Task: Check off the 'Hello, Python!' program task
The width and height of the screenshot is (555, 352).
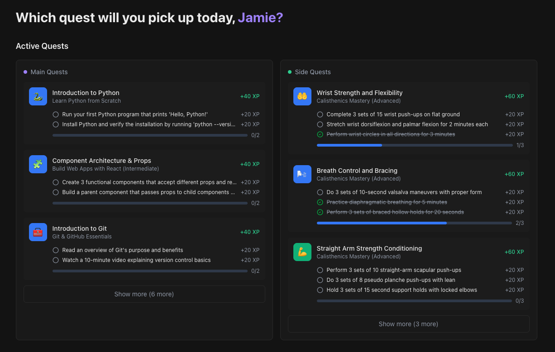Action: click(56, 114)
